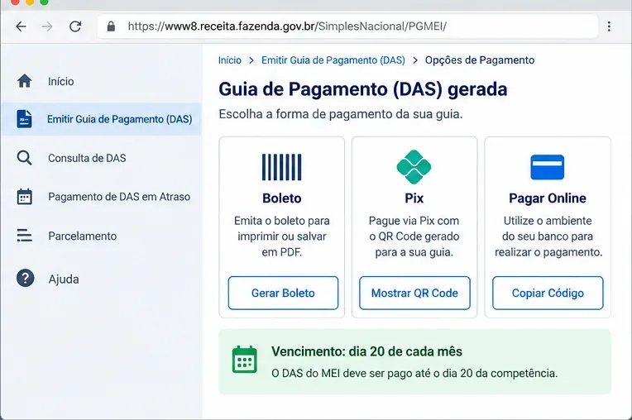
Task: Click the Vencimento: dia 20 de cada mês text
Action: (366, 351)
